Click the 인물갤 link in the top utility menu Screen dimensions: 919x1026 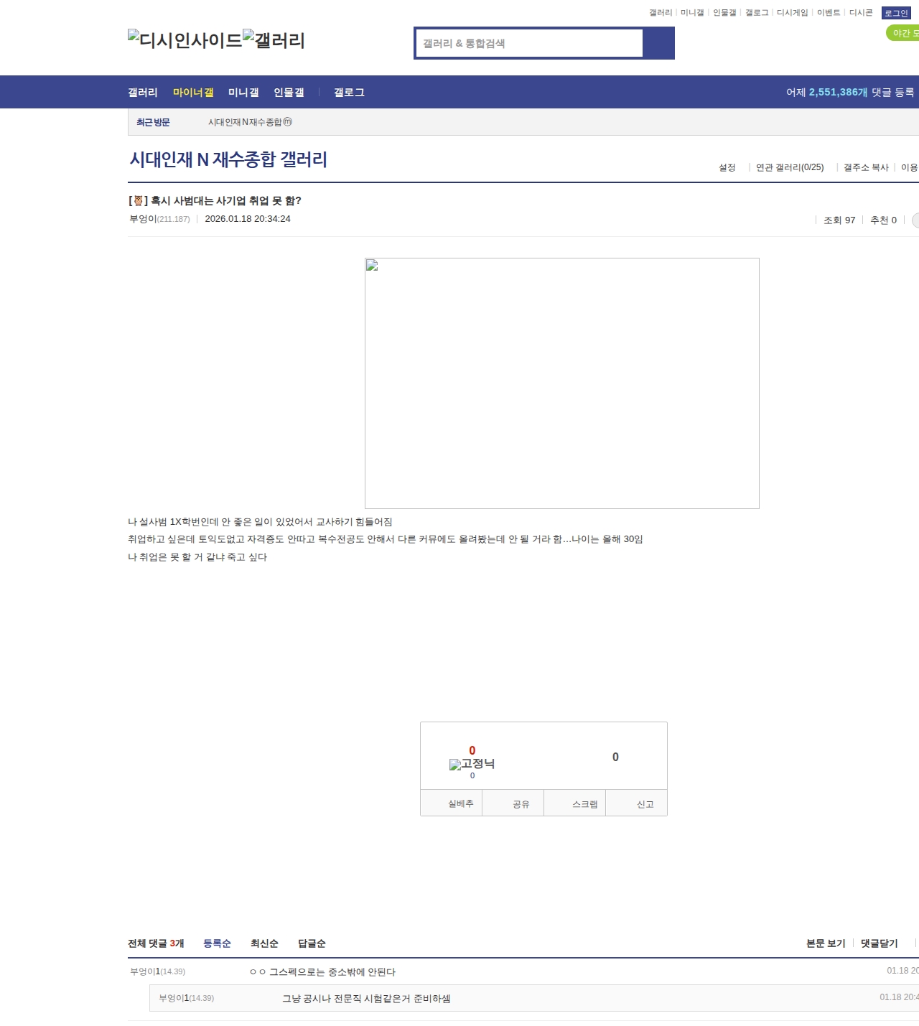click(724, 13)
